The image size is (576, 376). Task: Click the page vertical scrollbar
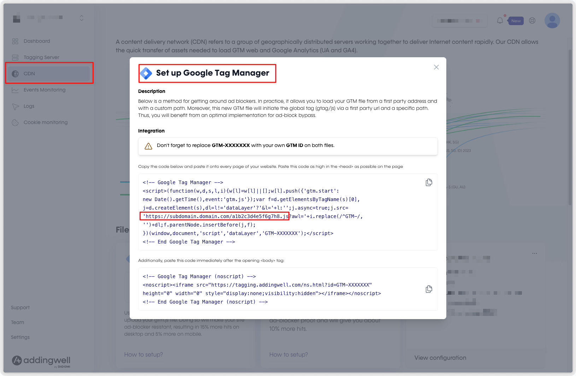tap(570, 127)
